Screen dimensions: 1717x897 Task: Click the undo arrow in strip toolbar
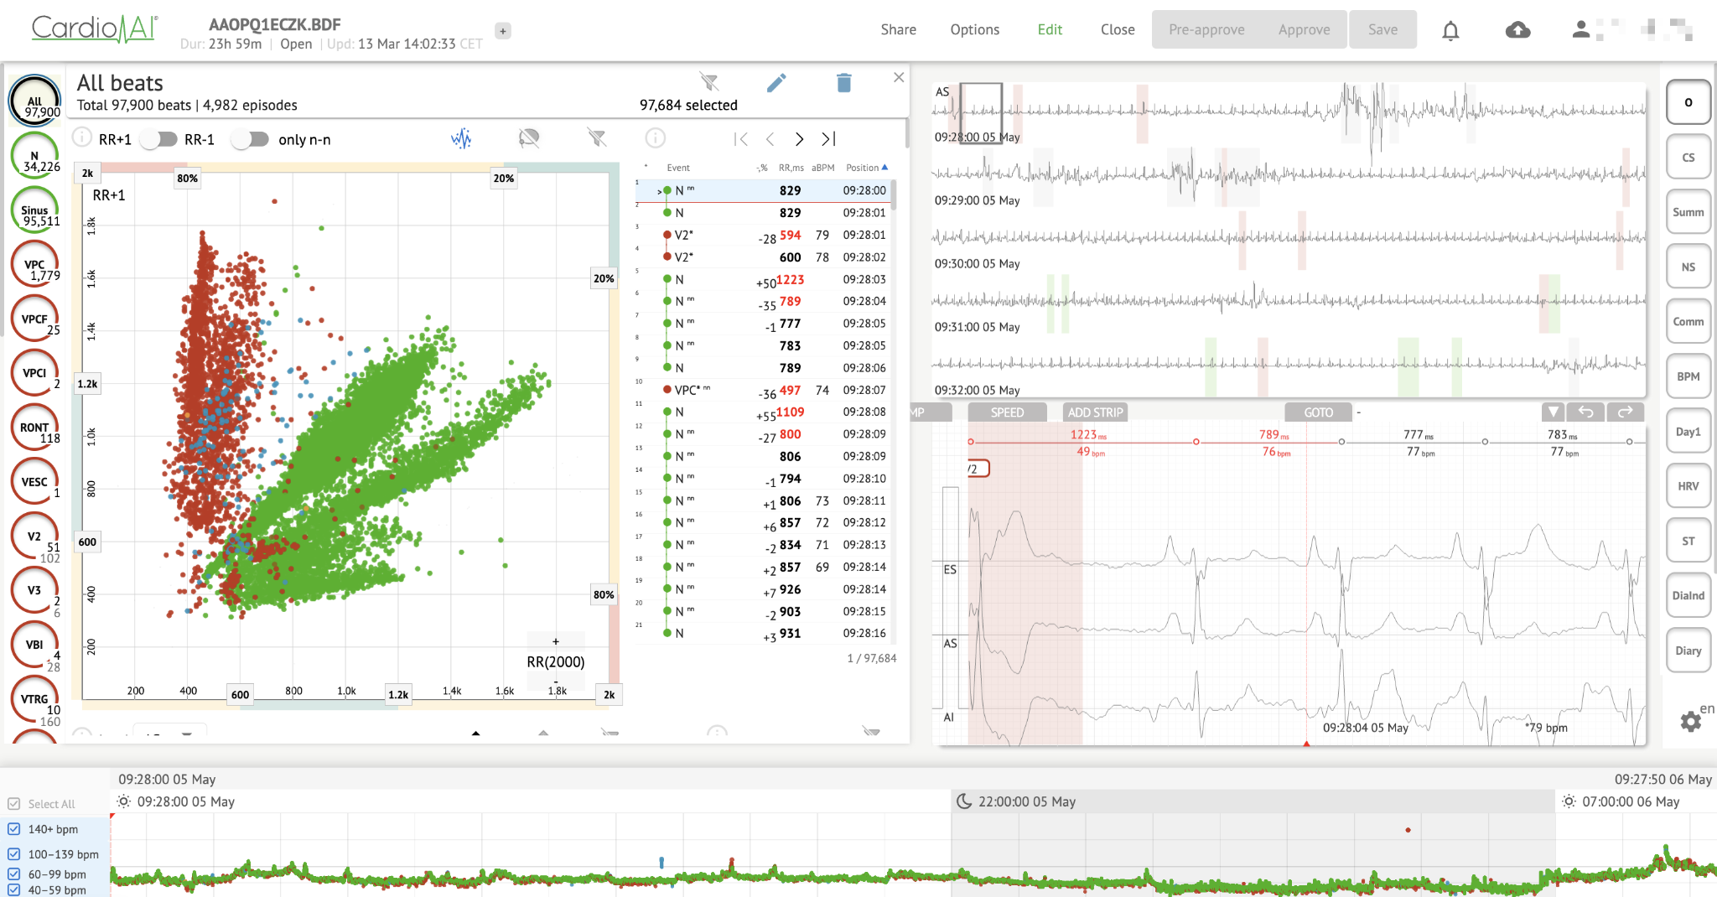(x=1585, y=412)
